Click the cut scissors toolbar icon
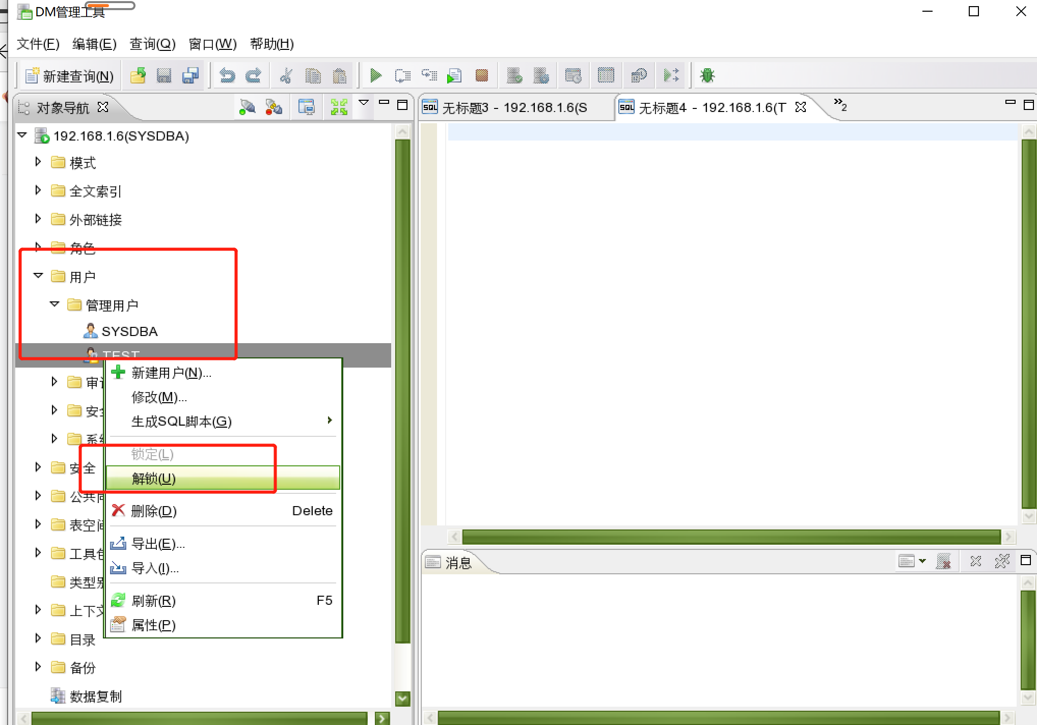The width and height of the screenshot is (1037, 725). (x=286, y=76)
